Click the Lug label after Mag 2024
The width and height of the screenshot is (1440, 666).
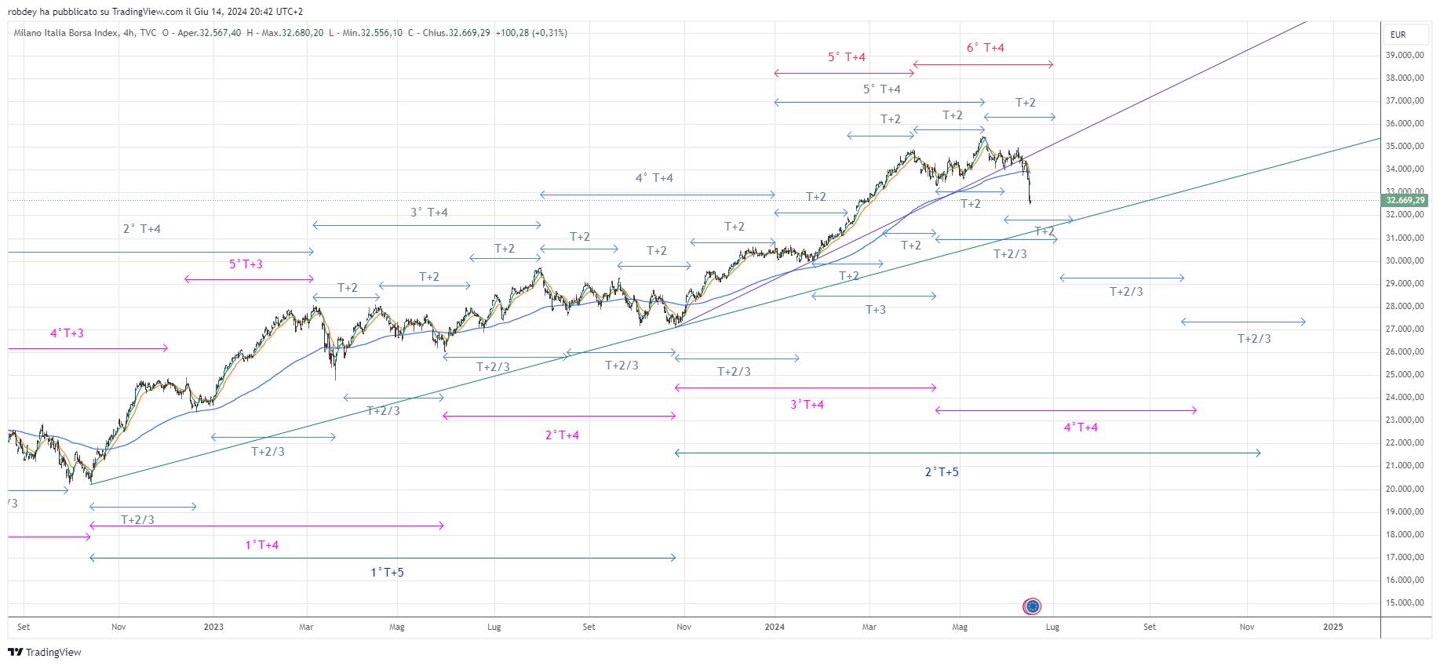tap(1052, 627)
